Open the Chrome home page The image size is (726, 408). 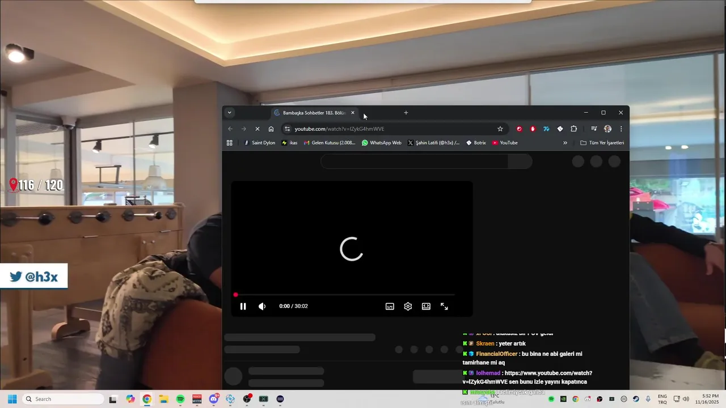(x=271, y=129)
